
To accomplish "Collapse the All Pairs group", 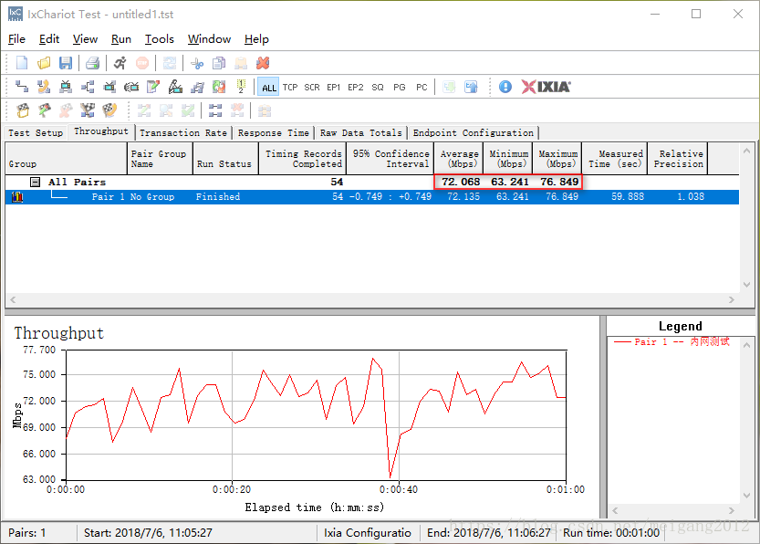I will coord(35,183).
